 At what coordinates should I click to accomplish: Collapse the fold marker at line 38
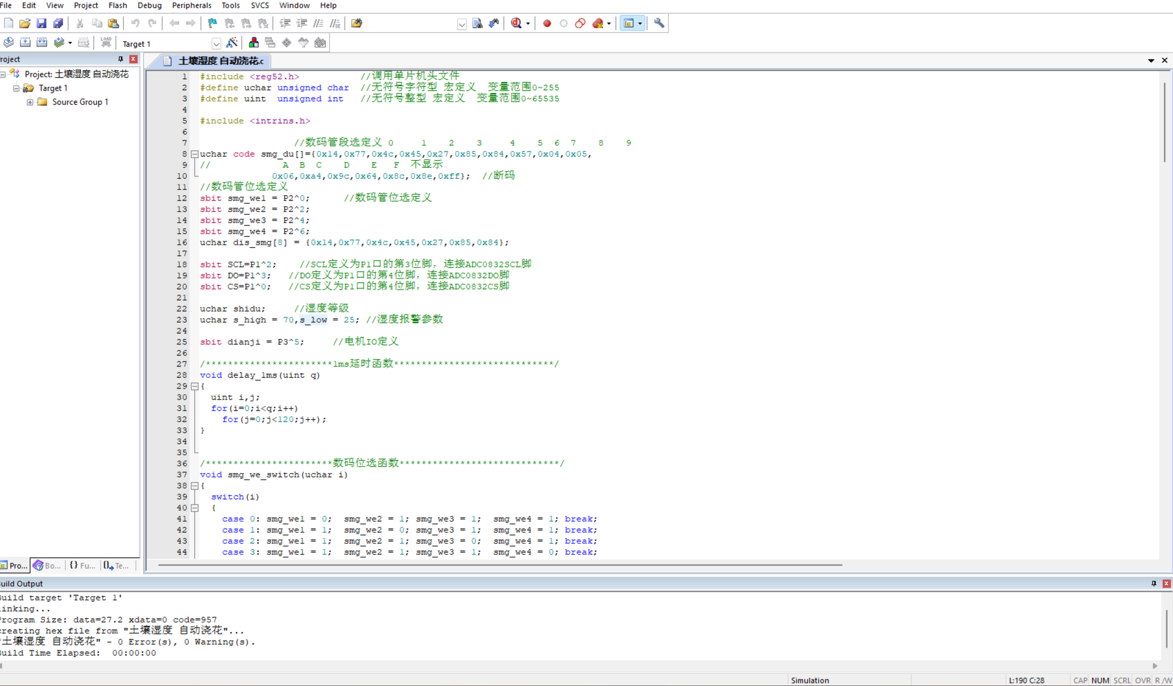tap(195, 486)
